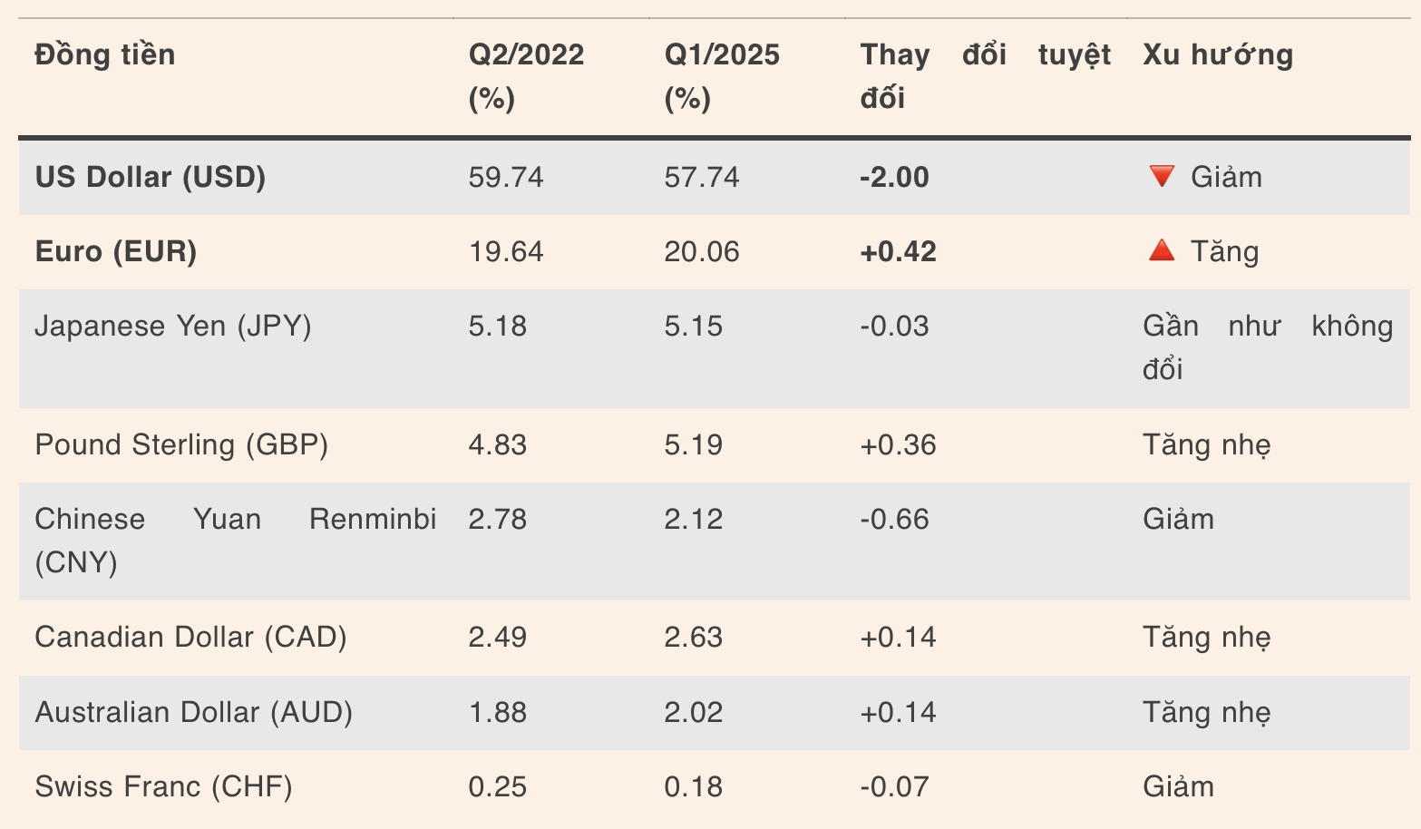Click the Canadian Dollar (CAD) cell

[x=190, y=637]
